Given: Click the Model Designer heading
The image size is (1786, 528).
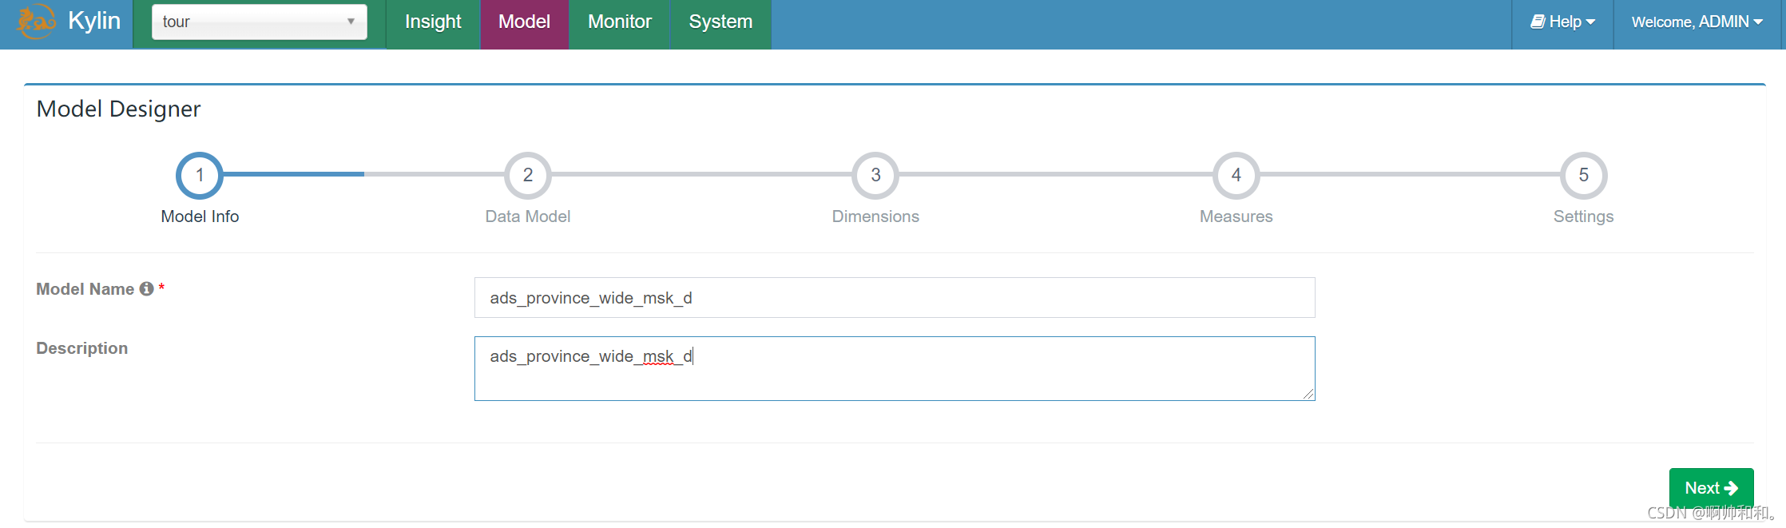Looking at the screenshot, I should (x=118, y=109).
